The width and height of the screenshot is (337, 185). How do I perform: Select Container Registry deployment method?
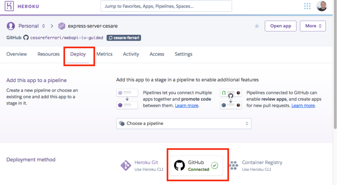point(255,166)
